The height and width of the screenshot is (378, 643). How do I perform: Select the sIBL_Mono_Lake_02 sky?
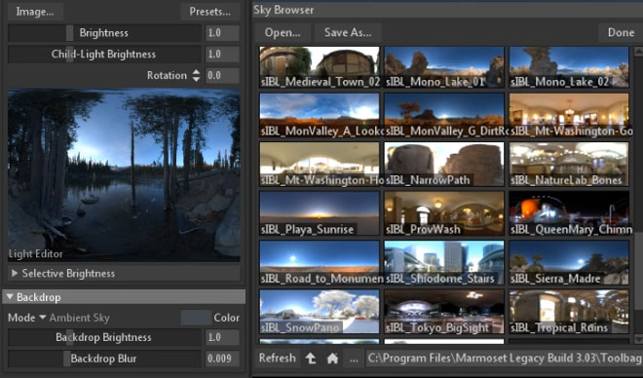click(569, 67)
